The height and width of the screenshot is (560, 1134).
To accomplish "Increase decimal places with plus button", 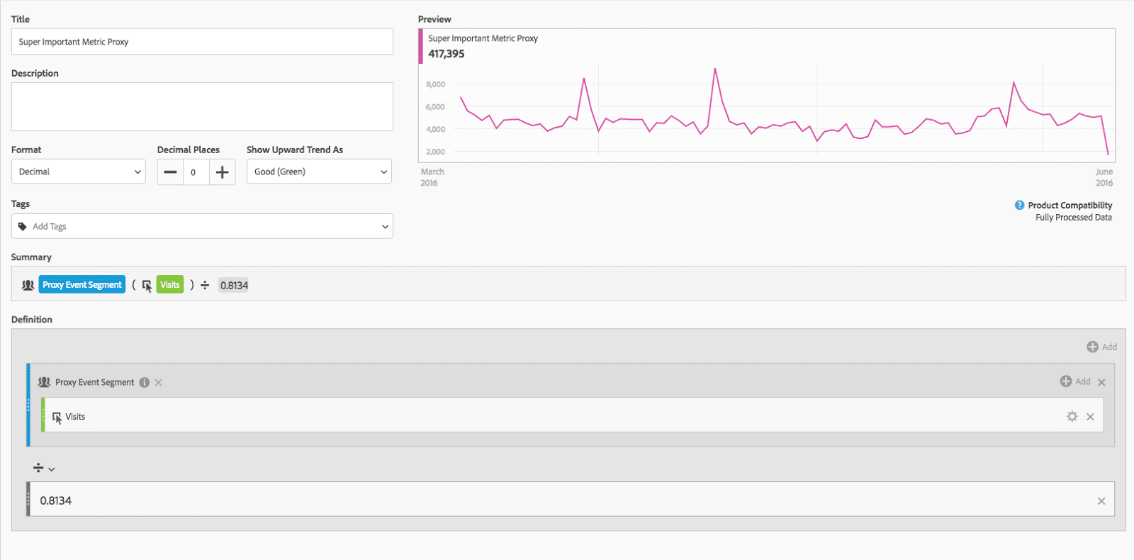I will pyautogui.click(x=222, y=172).
